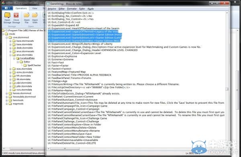Click the root C:\Program Files path node
The width and height of the screenshot is (241, 157).
25,30
